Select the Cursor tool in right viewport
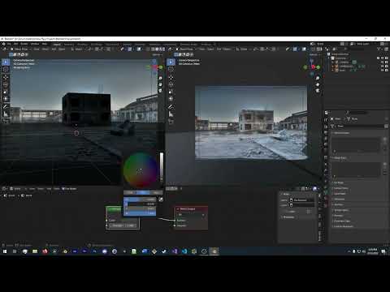This screenshot has width=390, height=292. [171, 70]
